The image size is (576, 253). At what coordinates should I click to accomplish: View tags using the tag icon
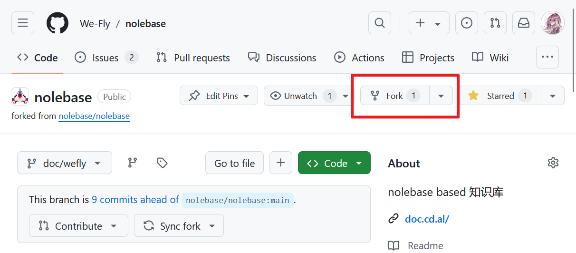(162, 163)
